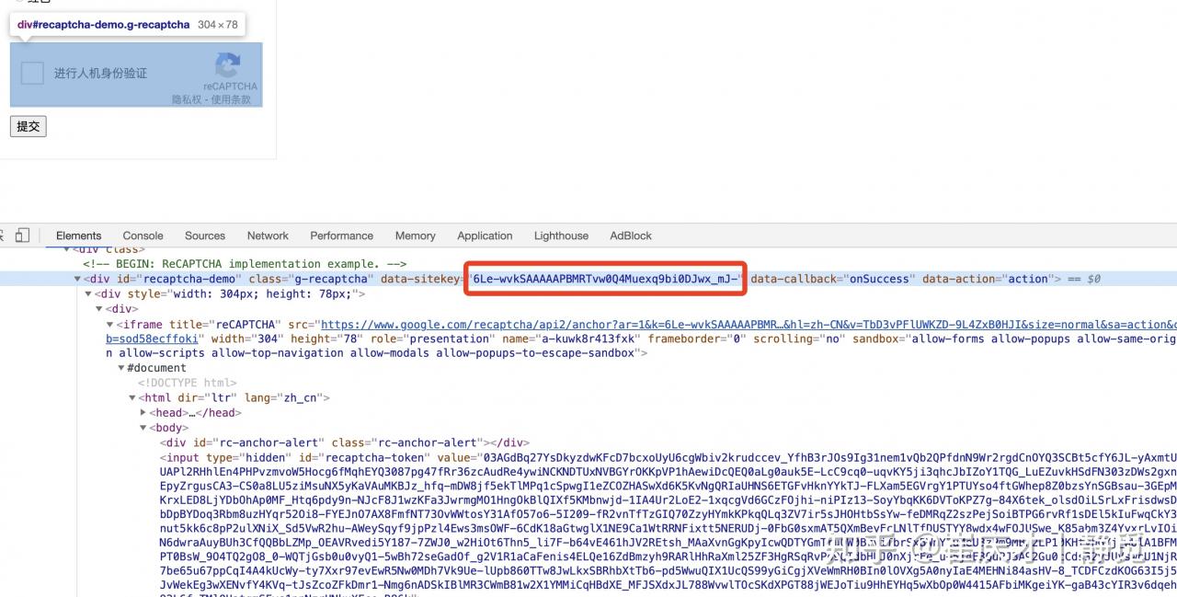Collapse the plain <div> node above the iframe
The height and width of the screenshot is (597, 1177).
click(x=99, y=309)
